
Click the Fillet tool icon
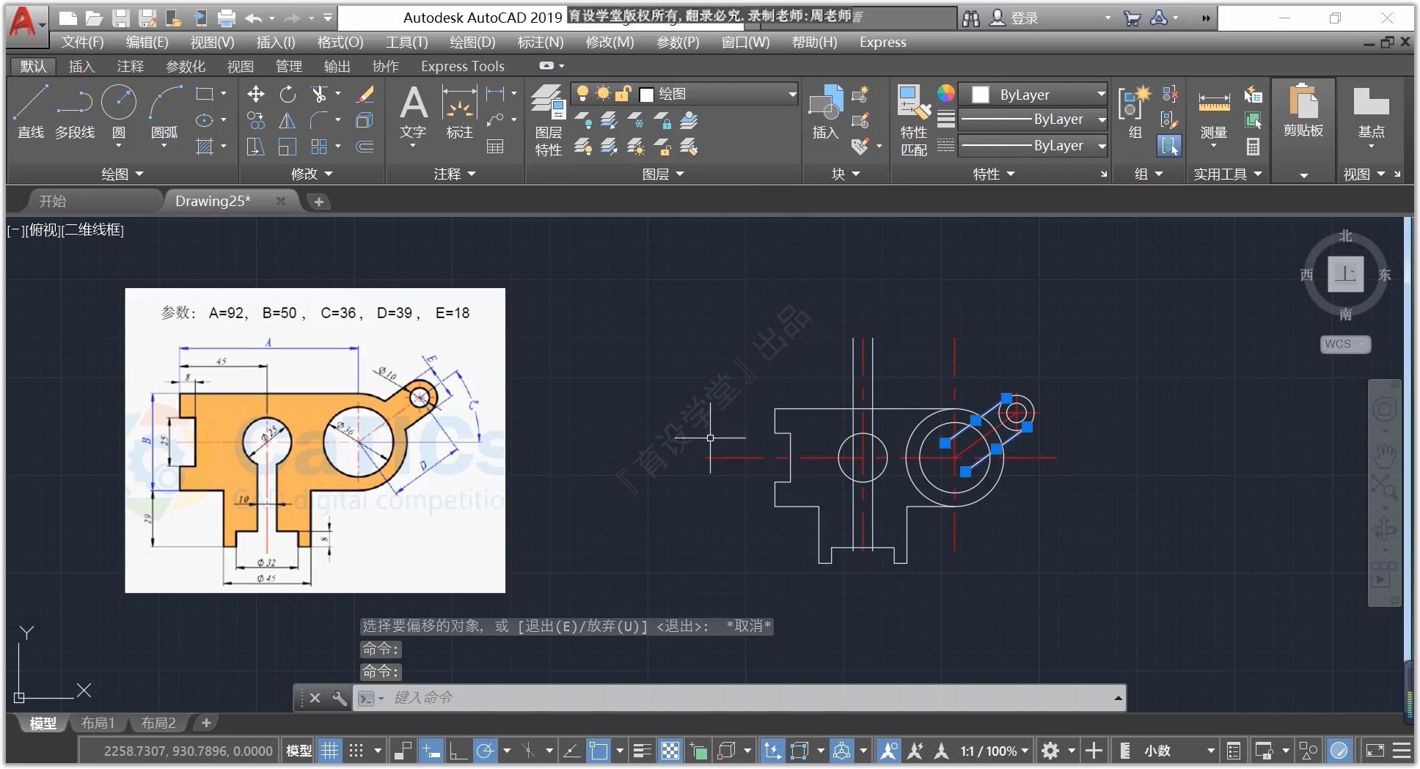click(319, 120)
